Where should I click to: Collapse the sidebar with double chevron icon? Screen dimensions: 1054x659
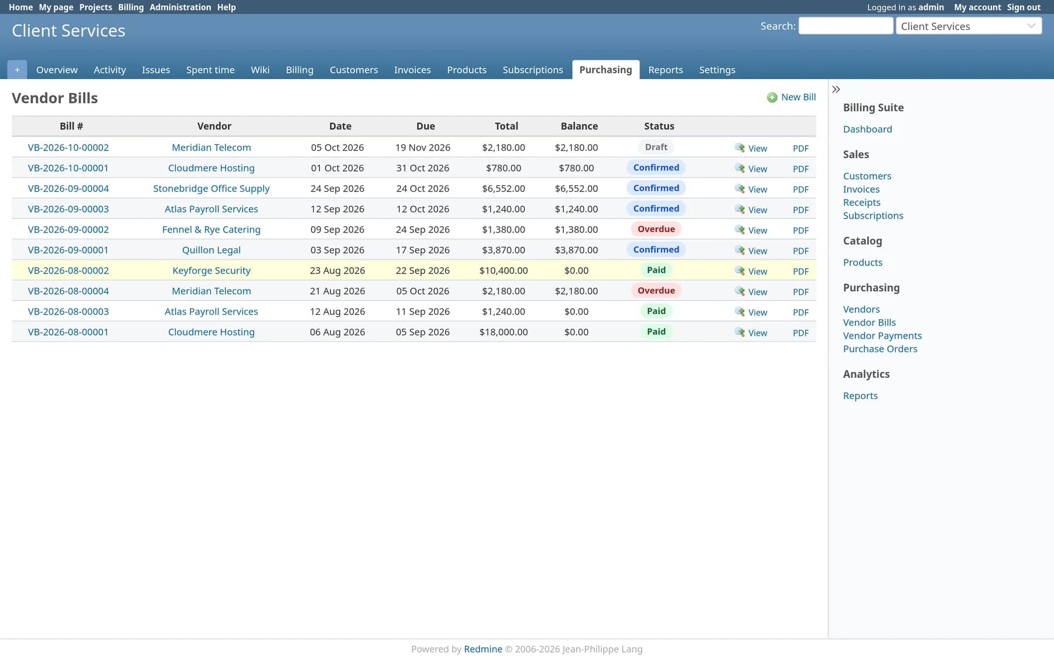[x=836, y=89]
